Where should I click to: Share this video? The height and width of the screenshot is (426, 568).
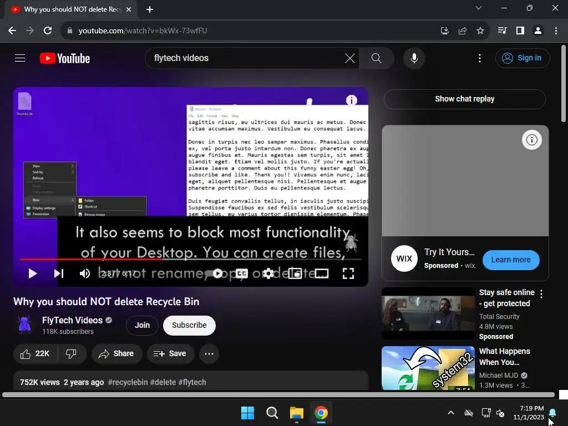[116, 353]
